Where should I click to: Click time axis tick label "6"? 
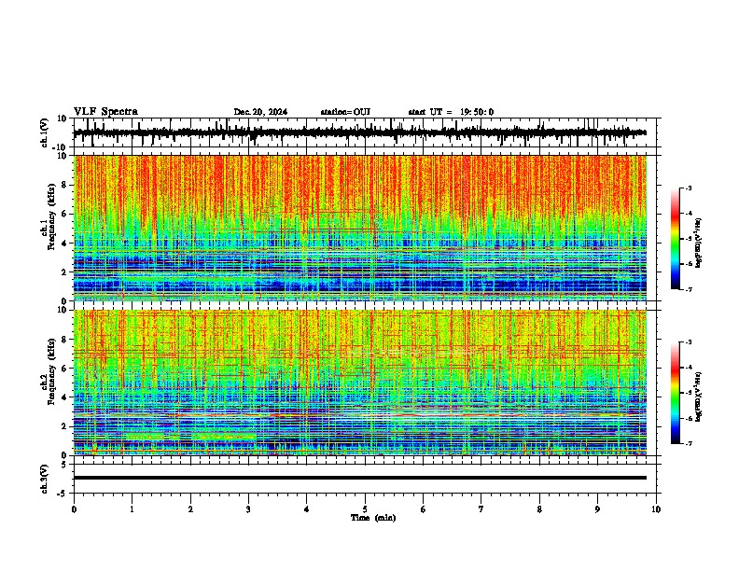click(424, 509)
